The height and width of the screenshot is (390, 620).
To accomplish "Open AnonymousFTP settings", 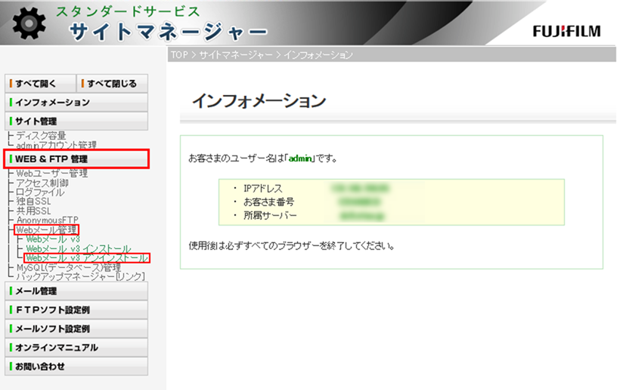I will [x=47, y=220].
